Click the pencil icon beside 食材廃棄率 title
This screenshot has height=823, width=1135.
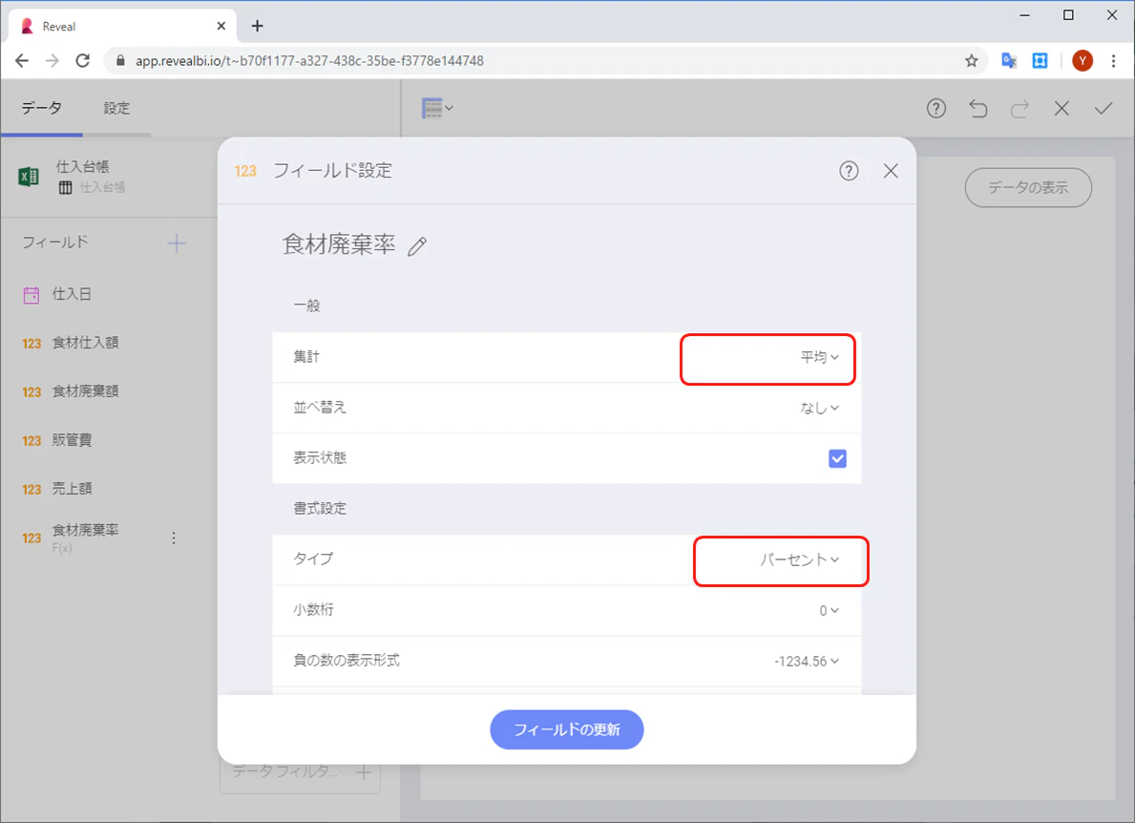pyautogui.click(x=417, y=247)
